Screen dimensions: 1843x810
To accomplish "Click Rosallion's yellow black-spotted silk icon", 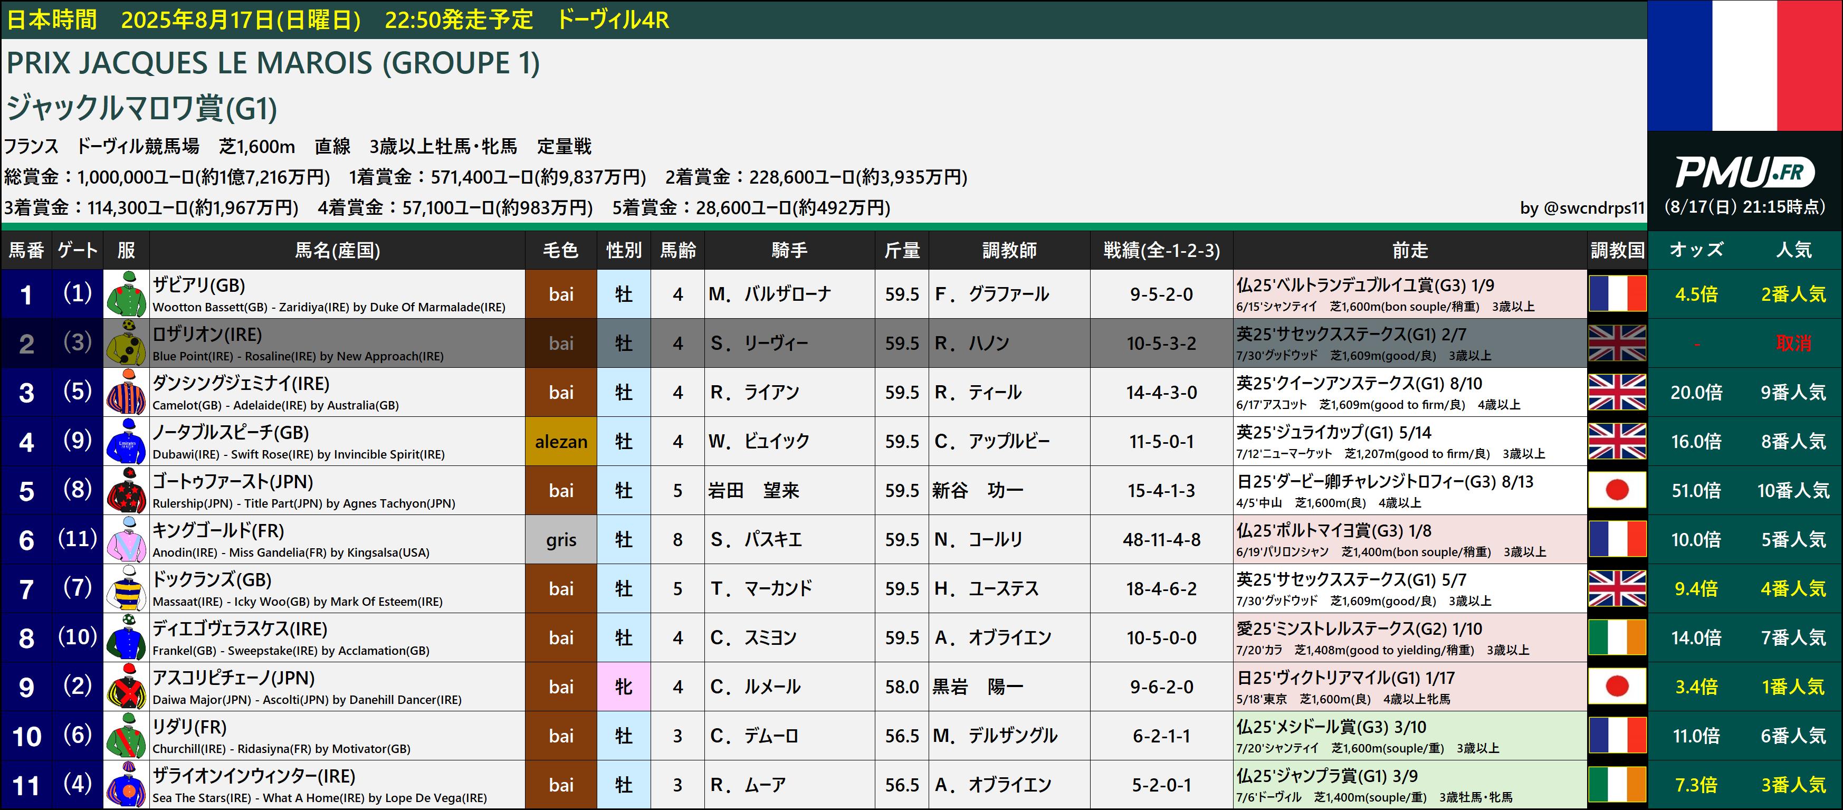I will (126, 343).
